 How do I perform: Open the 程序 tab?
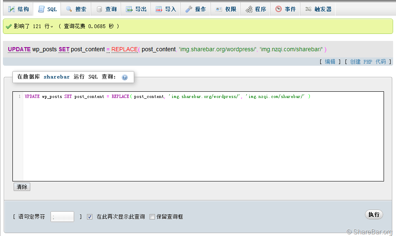[256, 9]
